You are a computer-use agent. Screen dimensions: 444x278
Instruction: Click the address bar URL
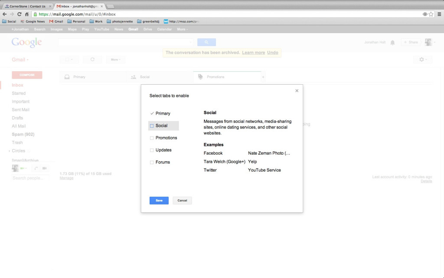pos(77,14)
